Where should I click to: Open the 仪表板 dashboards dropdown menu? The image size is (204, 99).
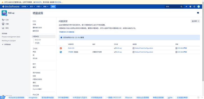24,7
